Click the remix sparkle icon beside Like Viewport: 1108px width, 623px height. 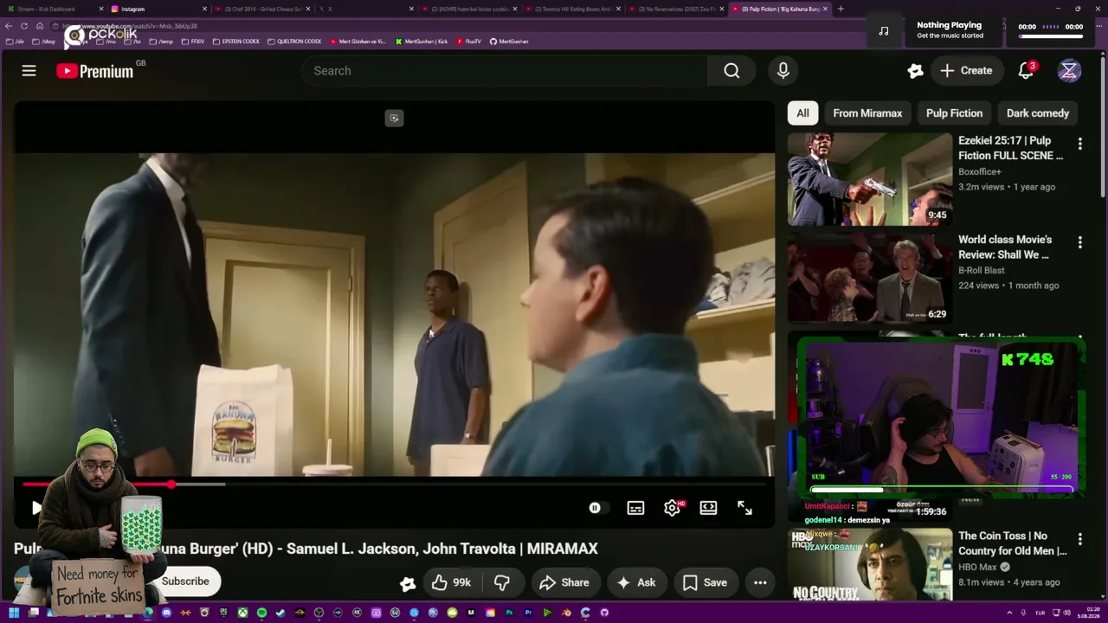(408, 583)
